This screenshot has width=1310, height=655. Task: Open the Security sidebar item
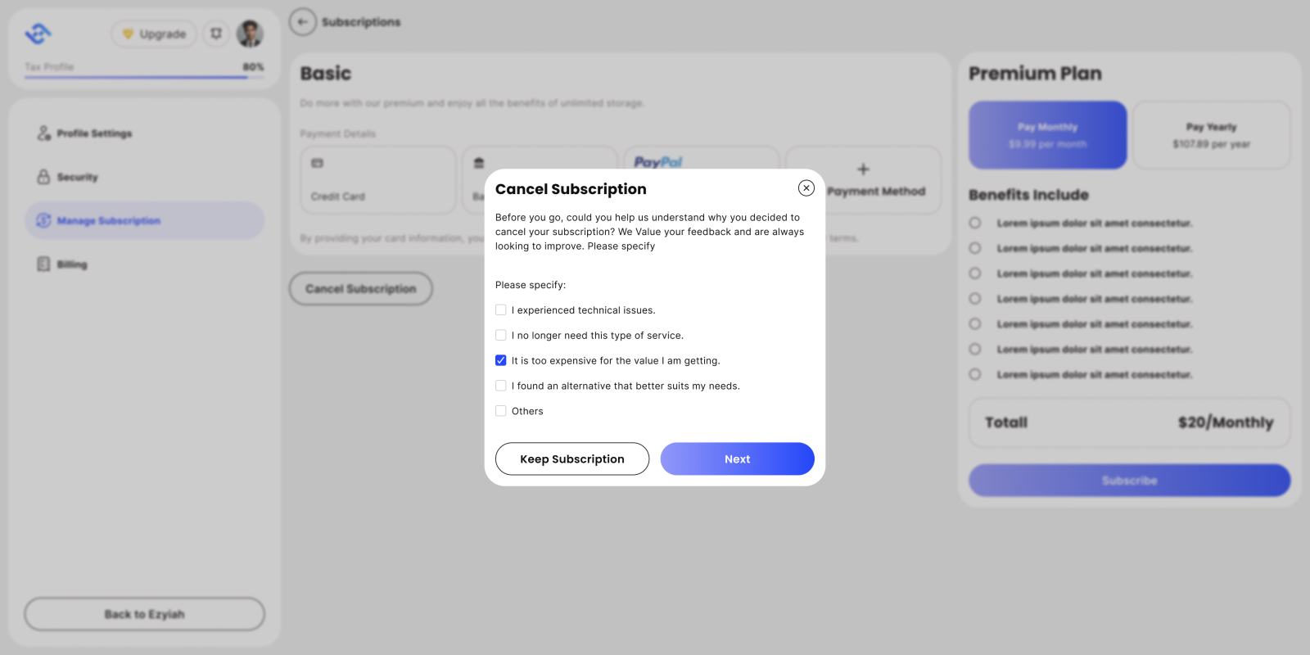point(77,177)
